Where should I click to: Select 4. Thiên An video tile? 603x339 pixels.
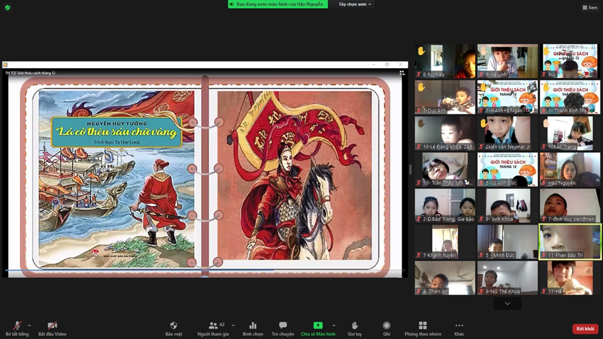445,278
